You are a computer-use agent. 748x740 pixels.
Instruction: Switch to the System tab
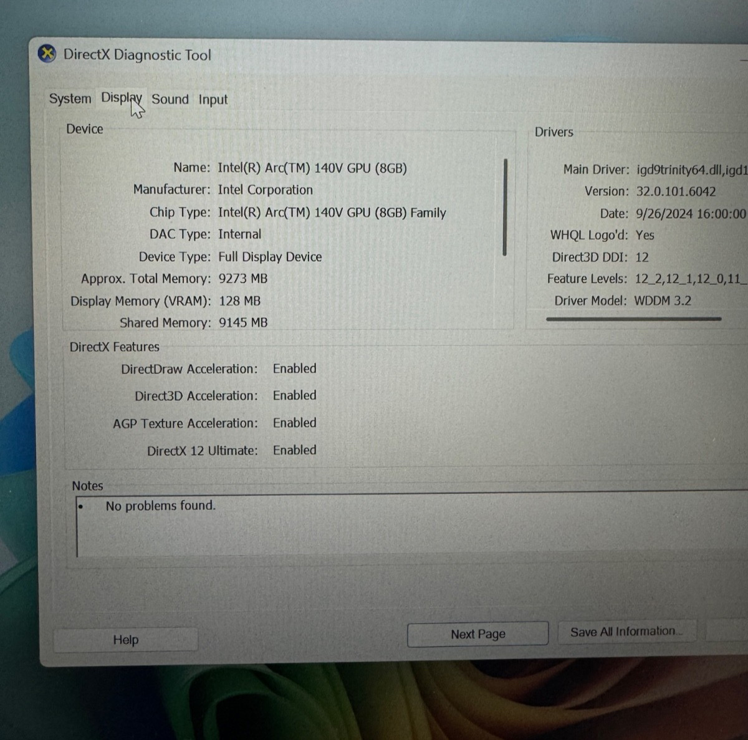coord(70,99)
